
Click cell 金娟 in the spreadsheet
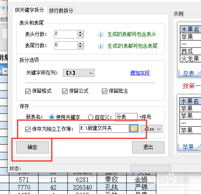[x=141, y=179]
